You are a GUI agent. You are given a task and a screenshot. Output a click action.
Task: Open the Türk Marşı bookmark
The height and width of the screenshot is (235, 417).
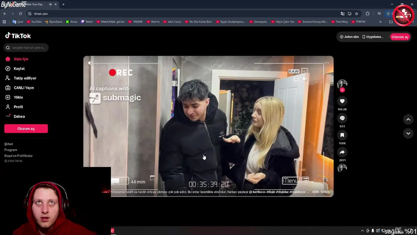[x=340, y=22]
